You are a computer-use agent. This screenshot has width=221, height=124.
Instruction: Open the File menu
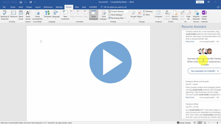coord(4,7)
